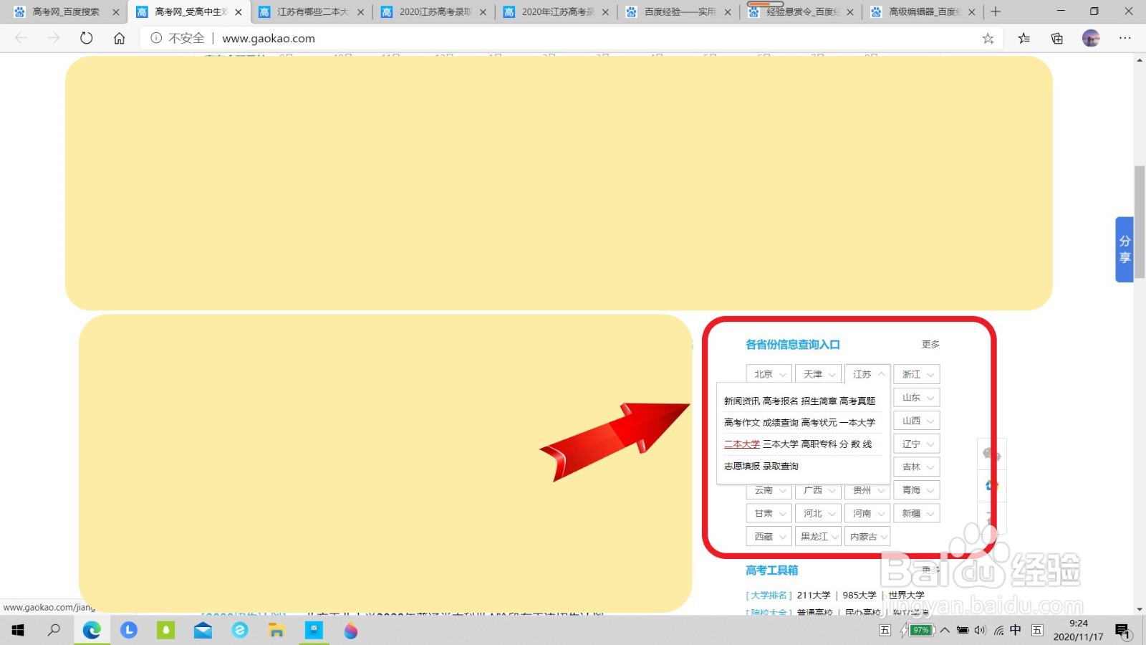Go to the browser home page
This screenshot has height=645, width=1146.
(119, 38)
